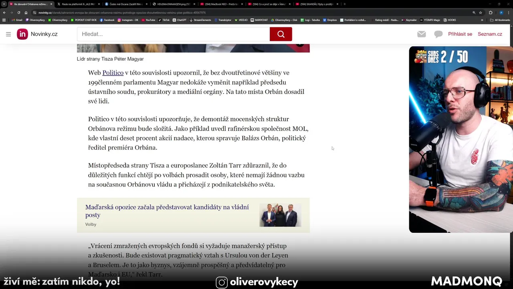Open Instagram - OK bookmark
Screen dimensions: 513x289
coord(128,20)
